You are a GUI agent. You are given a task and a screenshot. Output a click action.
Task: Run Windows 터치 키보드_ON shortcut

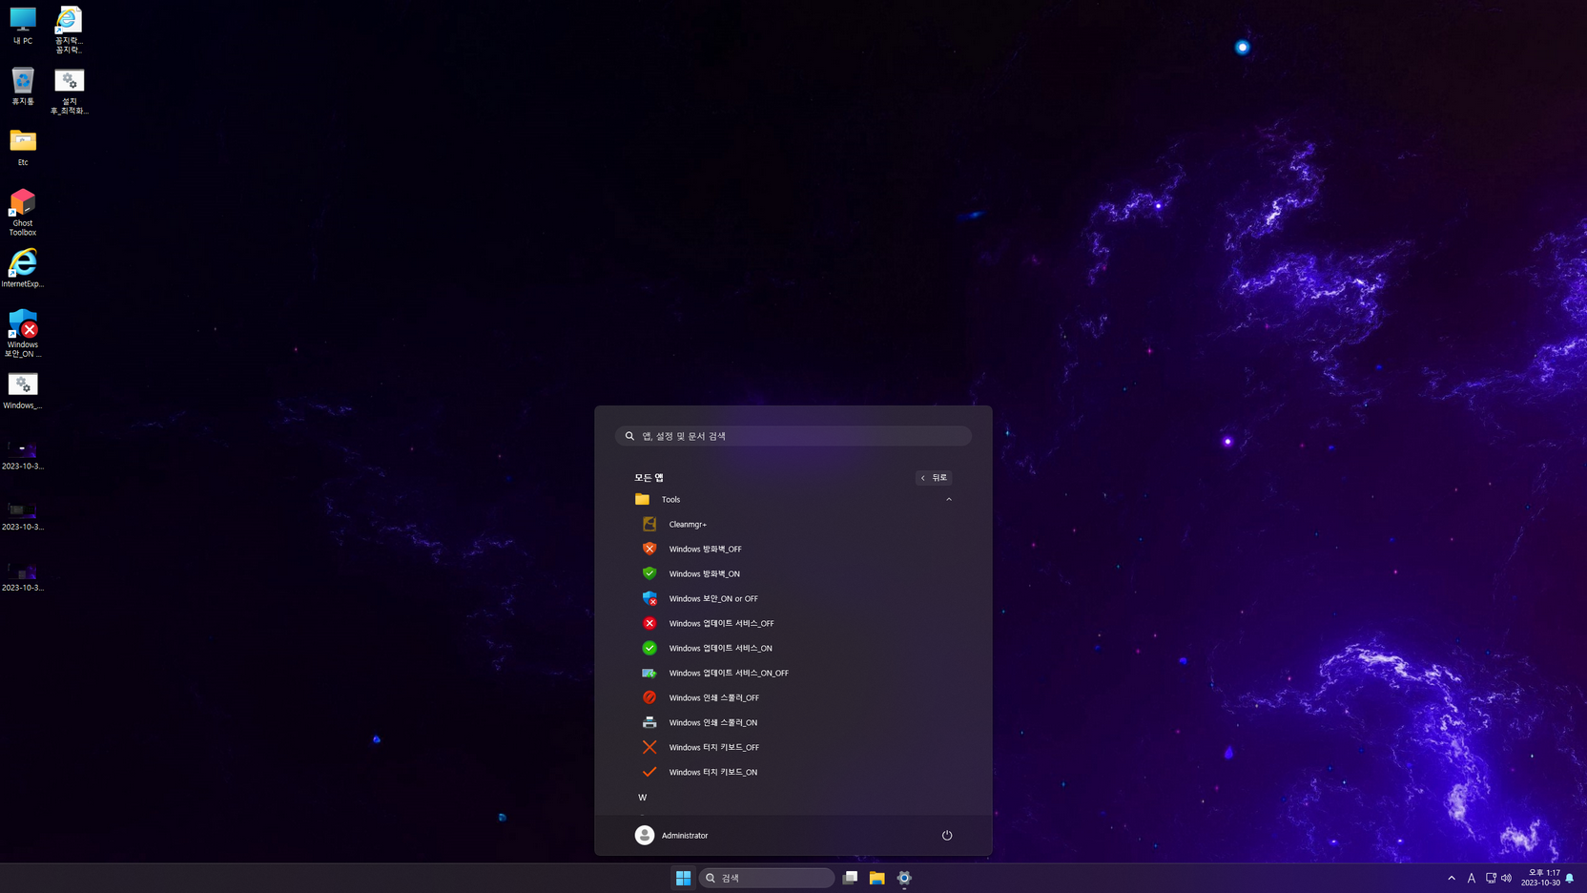793,772
